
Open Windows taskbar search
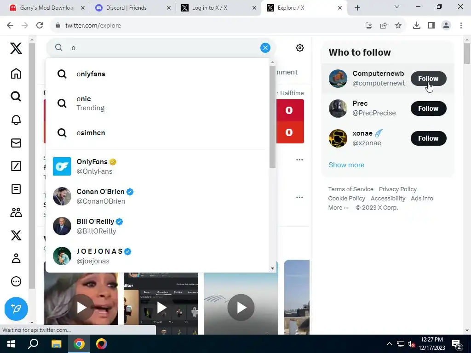(x=33, y=344)
